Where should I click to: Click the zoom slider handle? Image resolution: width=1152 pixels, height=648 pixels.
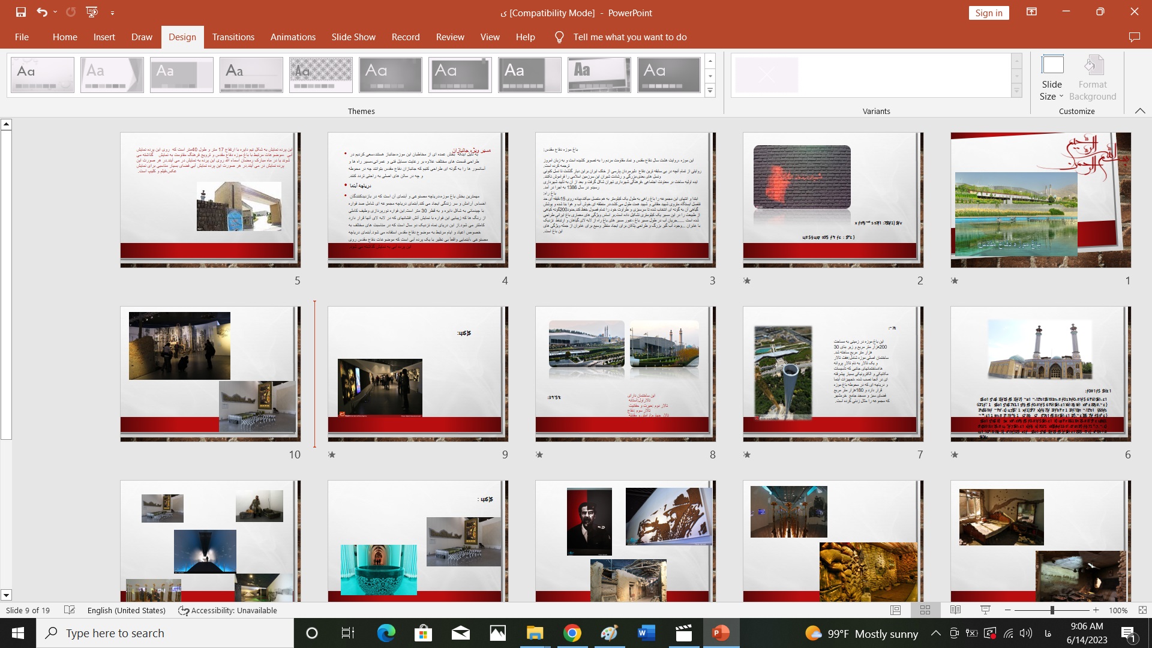(x=1052, y=610)
